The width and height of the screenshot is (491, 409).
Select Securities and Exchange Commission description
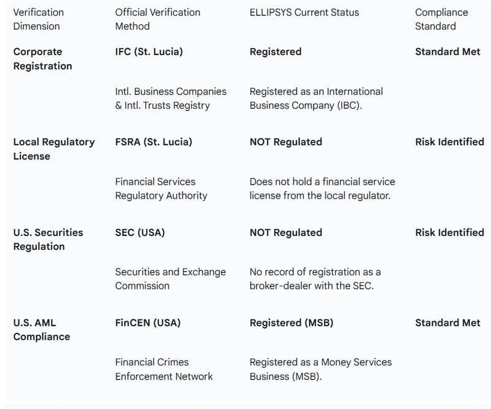click(171, 278)
